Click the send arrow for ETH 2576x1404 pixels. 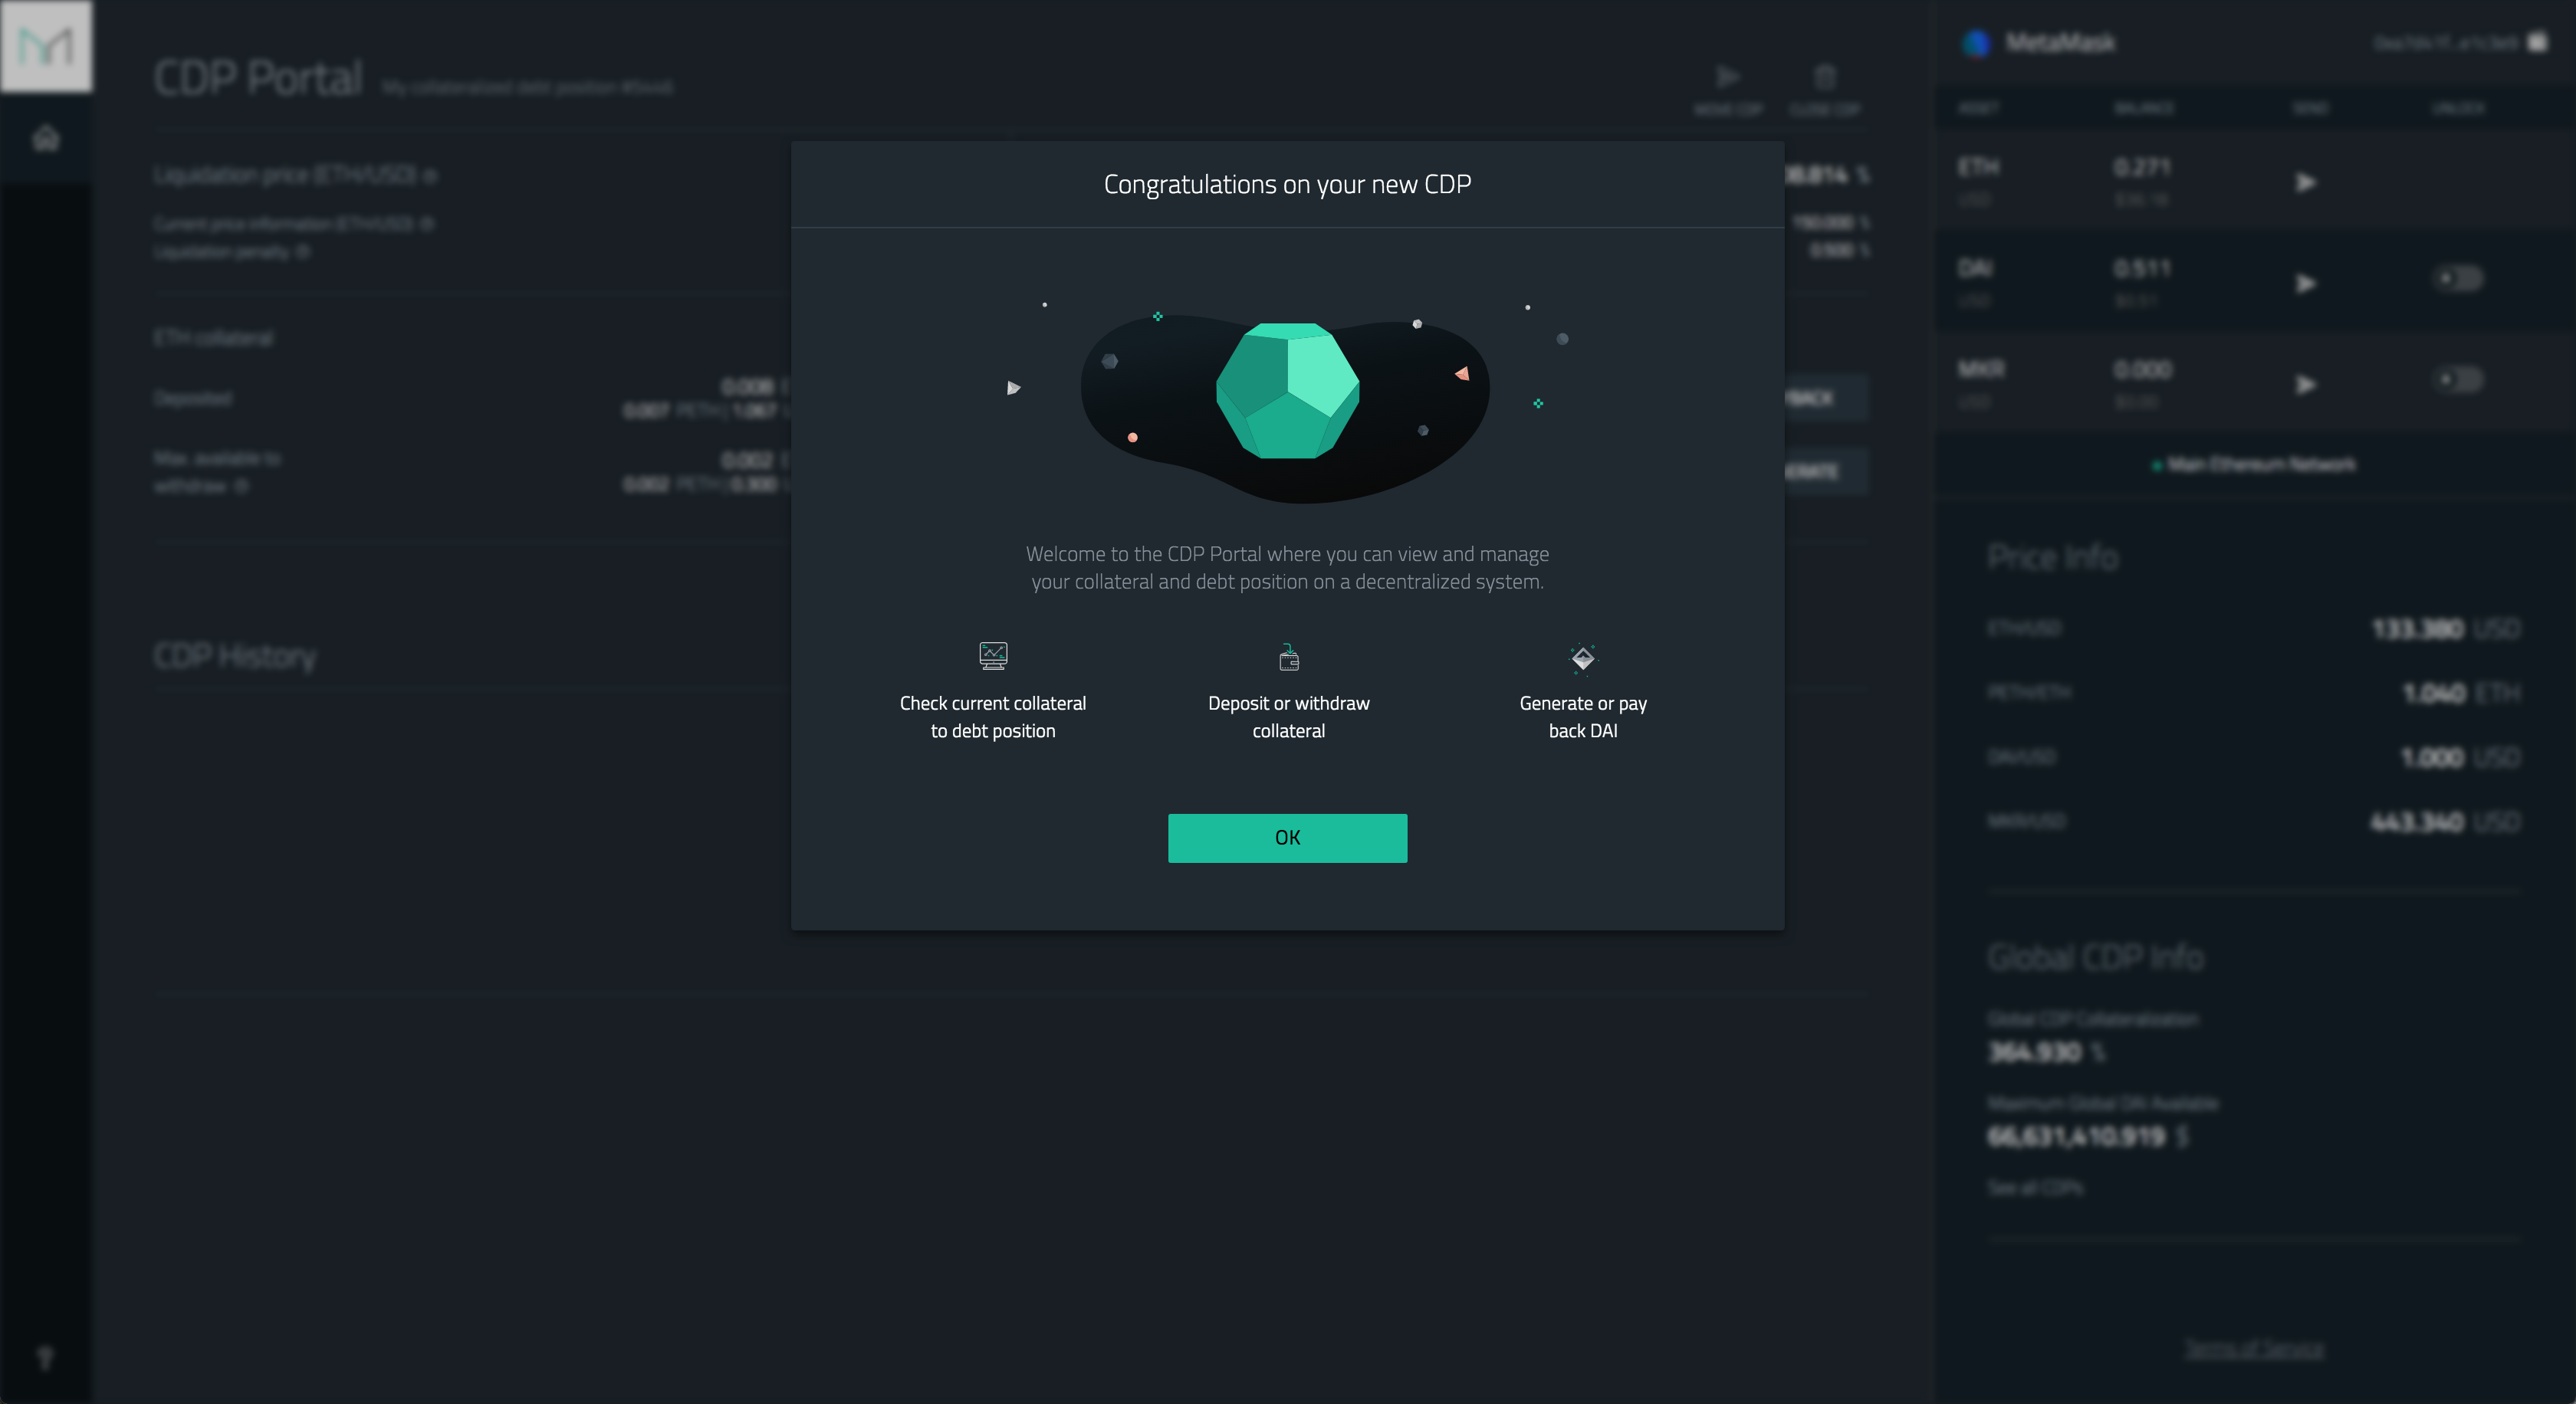click(2305, 182)
